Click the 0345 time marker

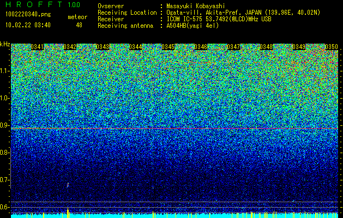tap(168, 47)
